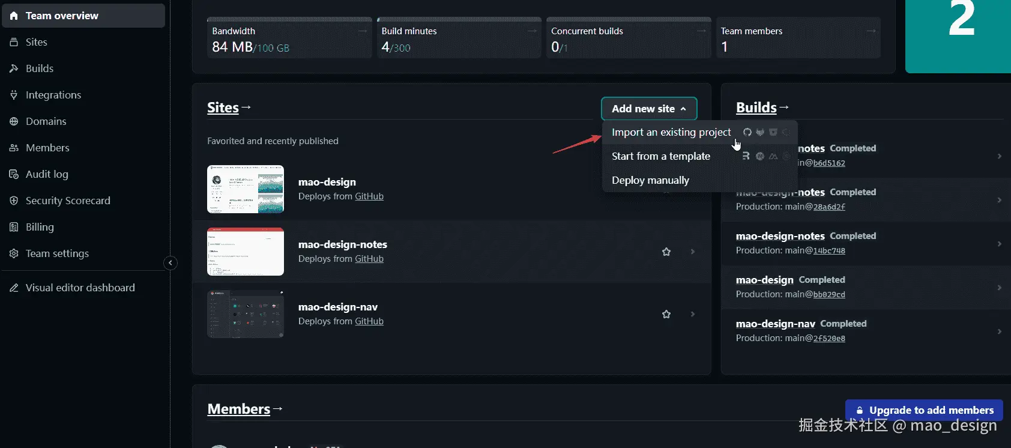The height and width of the screenshot is (448, 1011).
Task: Collapse the Add new site dropdown
Action: click(x=649, y=109)
